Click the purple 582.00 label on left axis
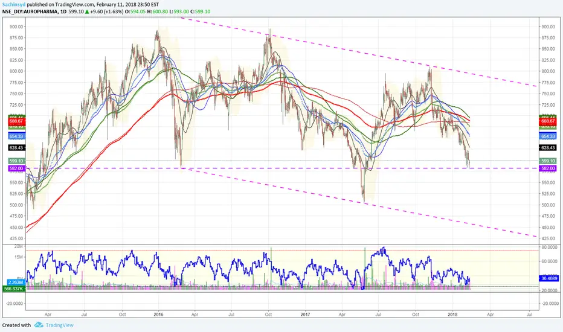 tap(16, 168)
